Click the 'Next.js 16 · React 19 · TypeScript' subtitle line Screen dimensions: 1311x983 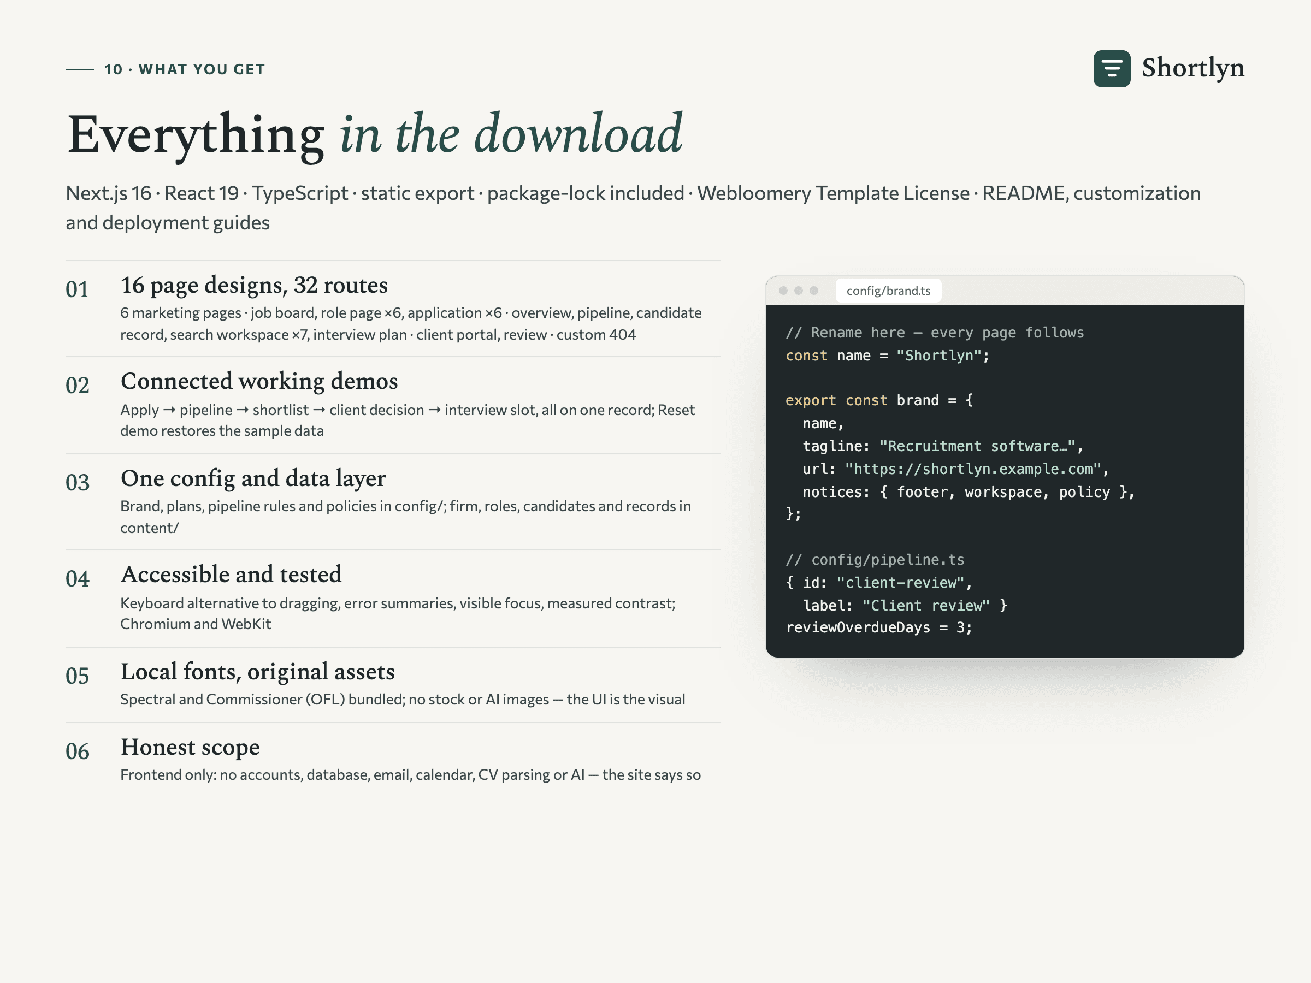[633, 193]
